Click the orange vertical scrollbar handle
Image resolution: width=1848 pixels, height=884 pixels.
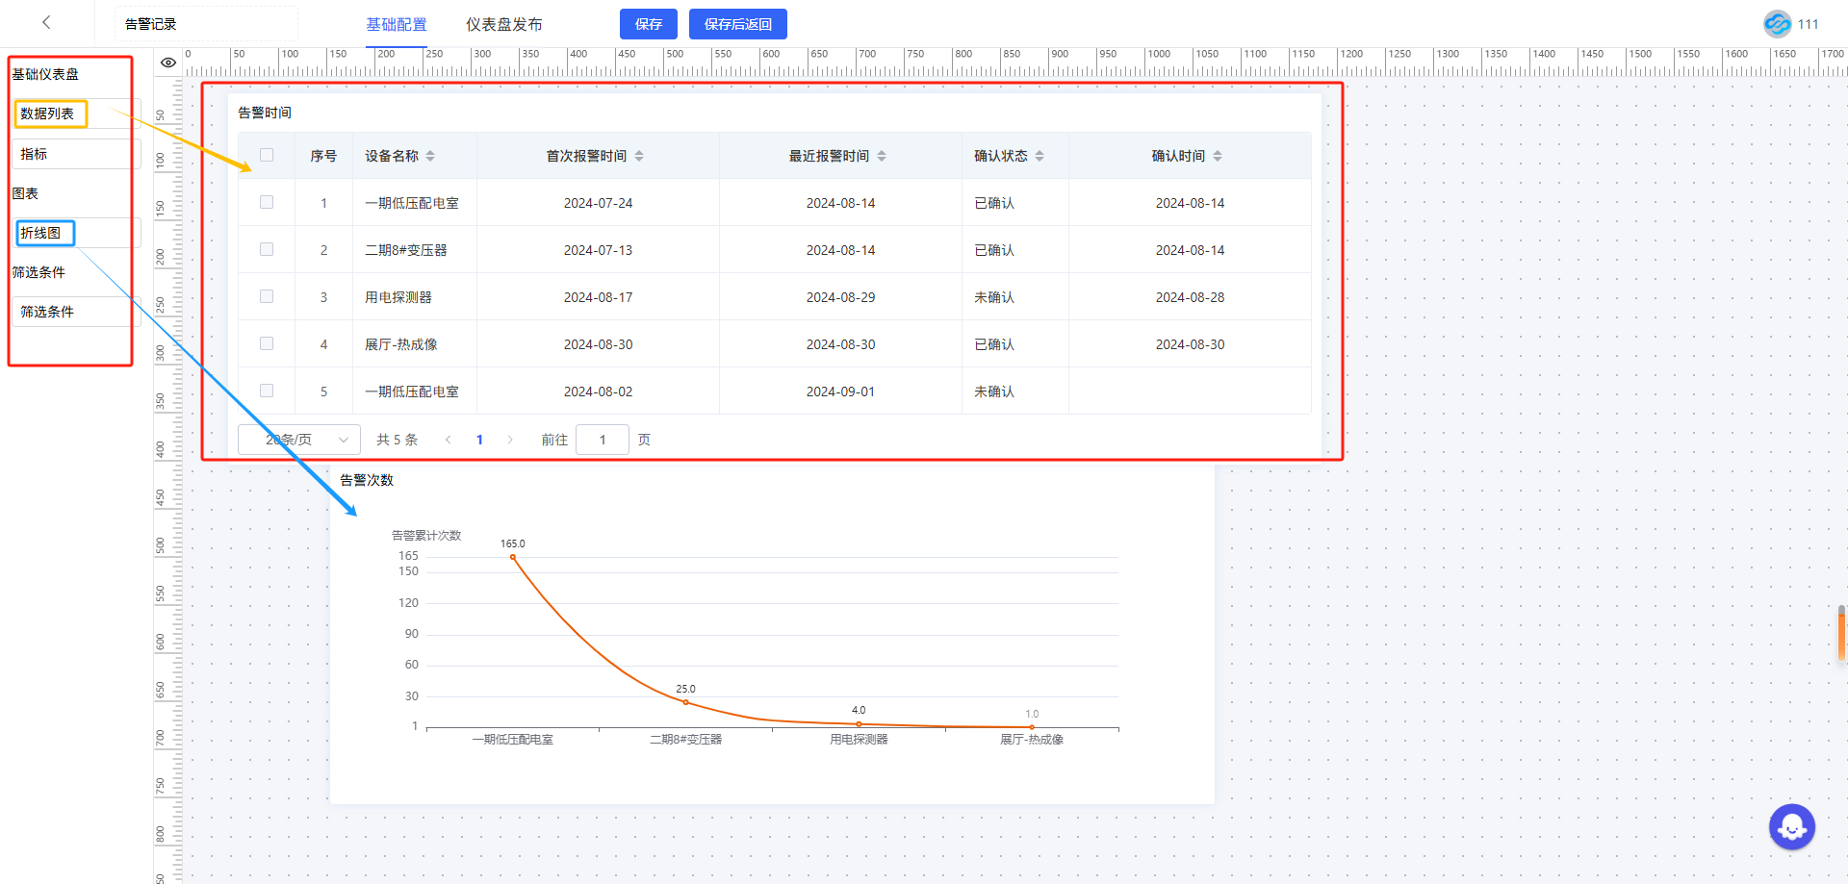pyautogui.click(x=1840, y=633)
